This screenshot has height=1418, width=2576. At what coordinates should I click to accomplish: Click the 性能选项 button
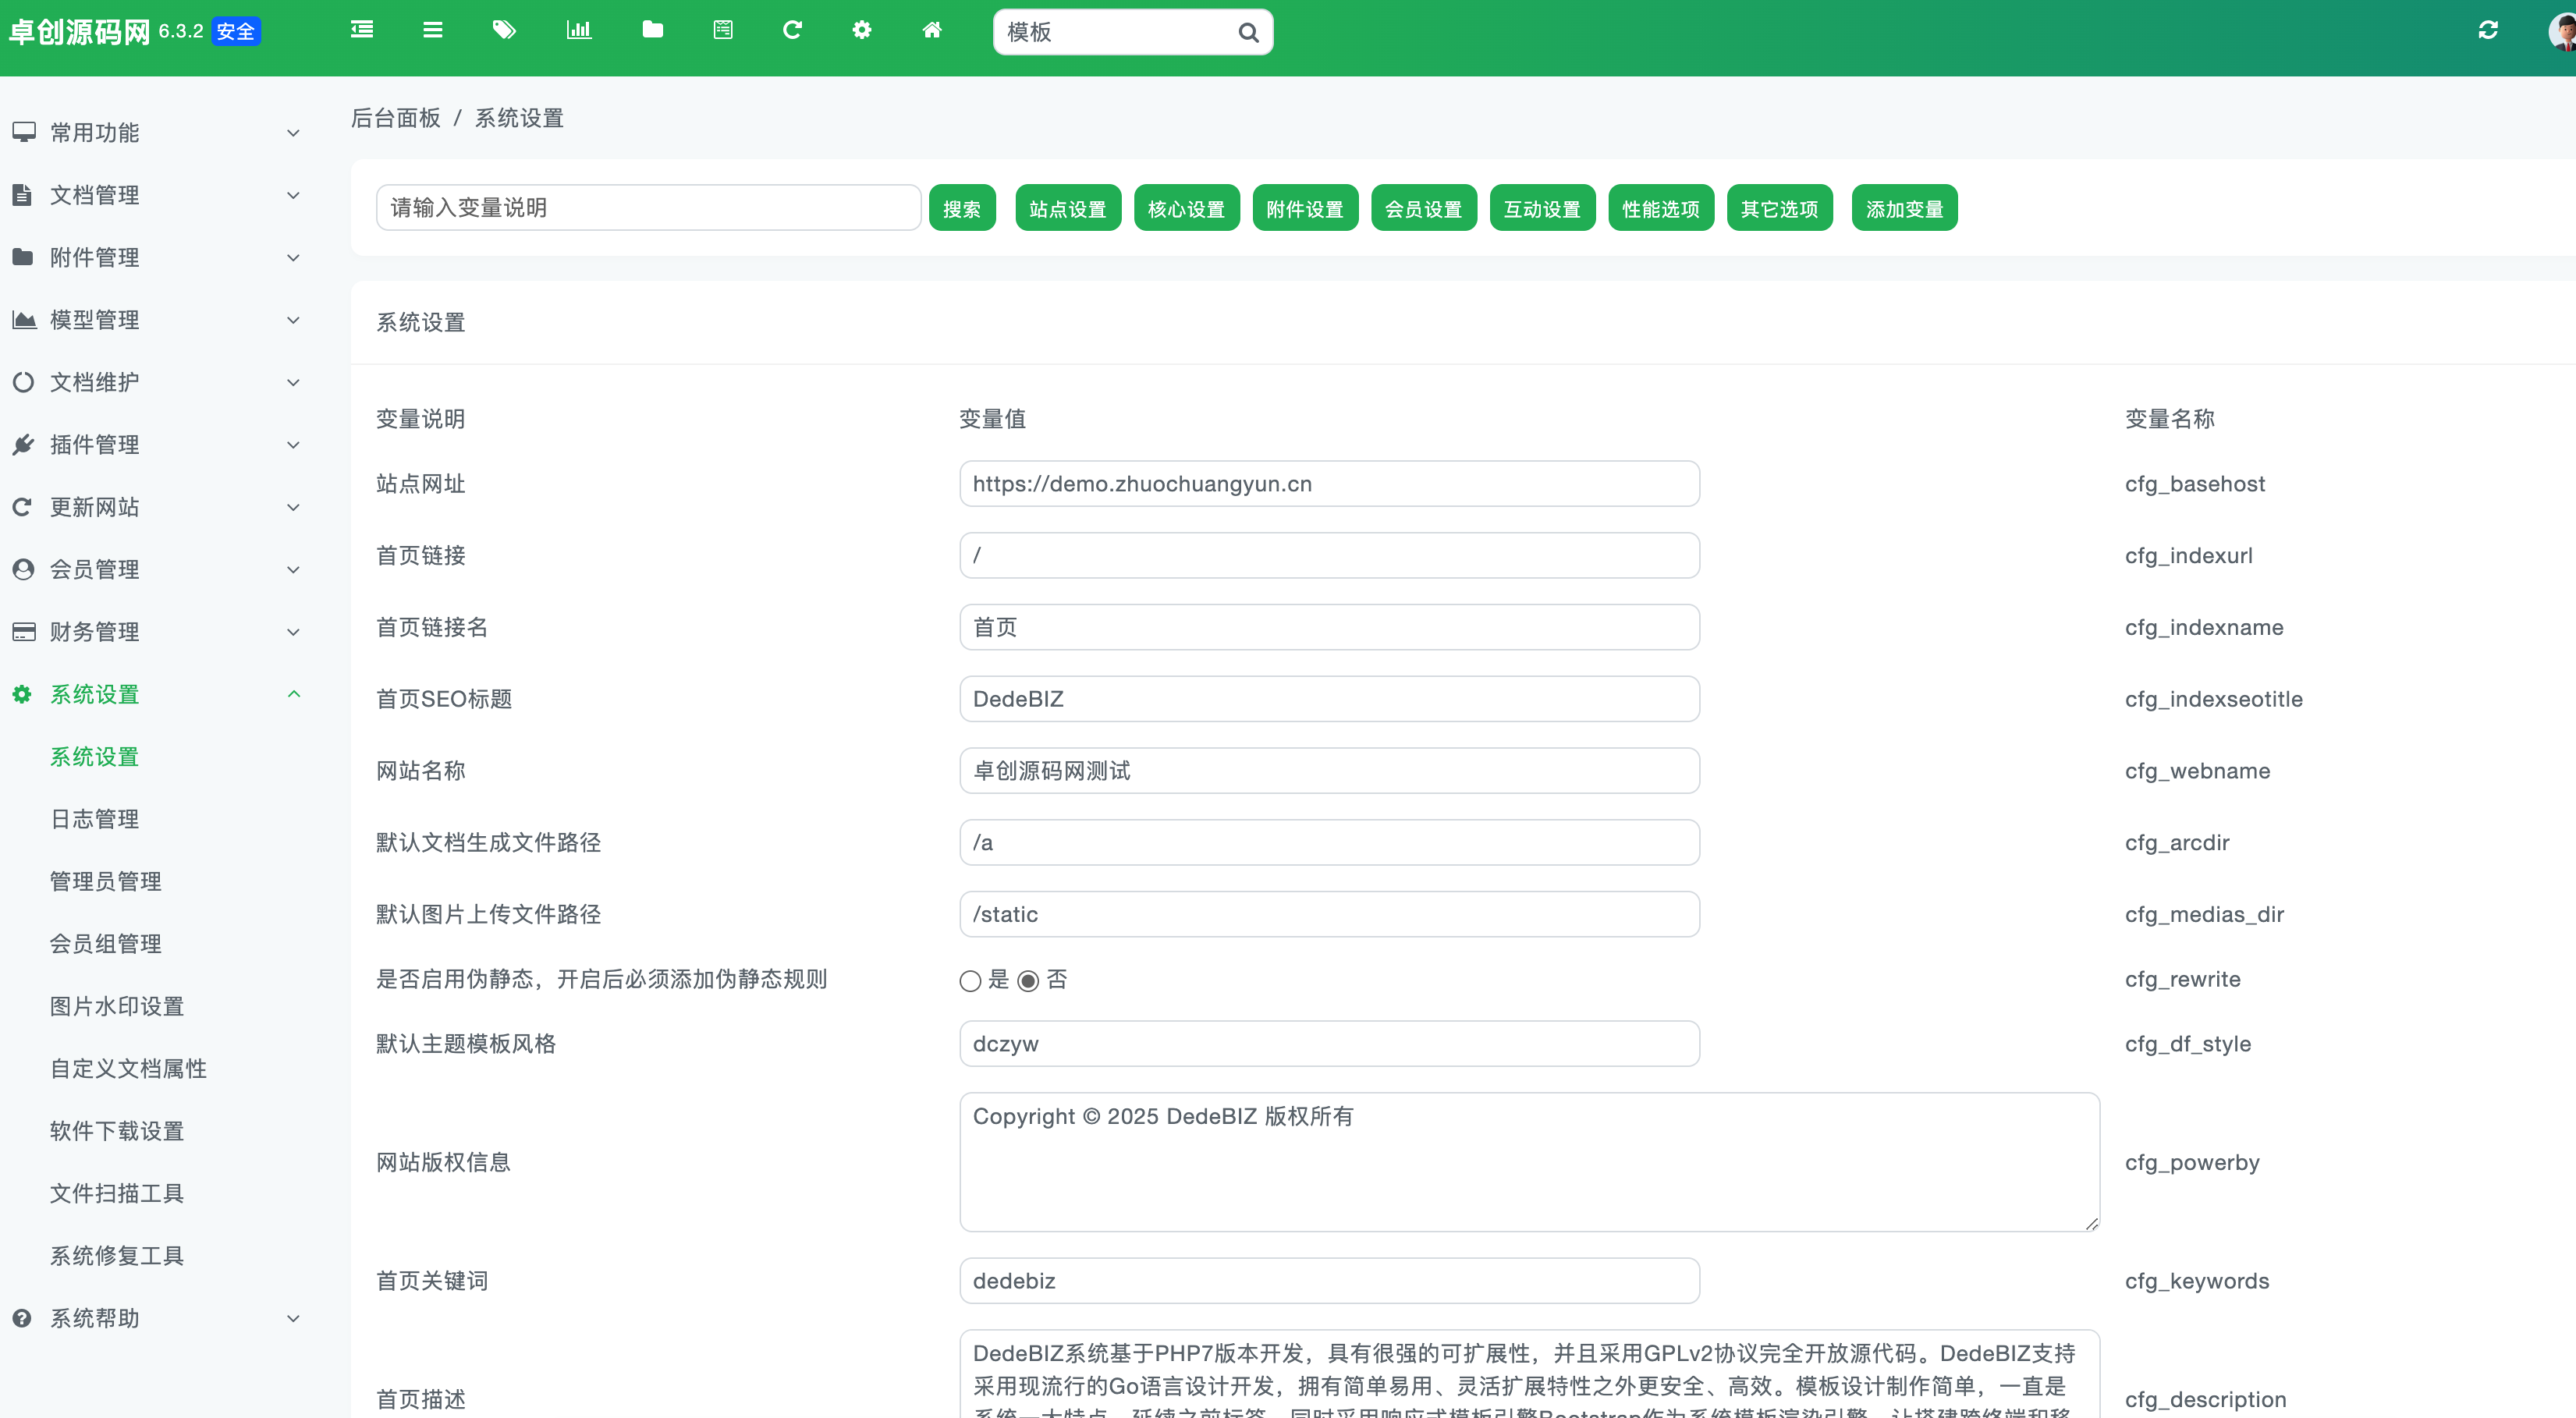click(1661, 208)
